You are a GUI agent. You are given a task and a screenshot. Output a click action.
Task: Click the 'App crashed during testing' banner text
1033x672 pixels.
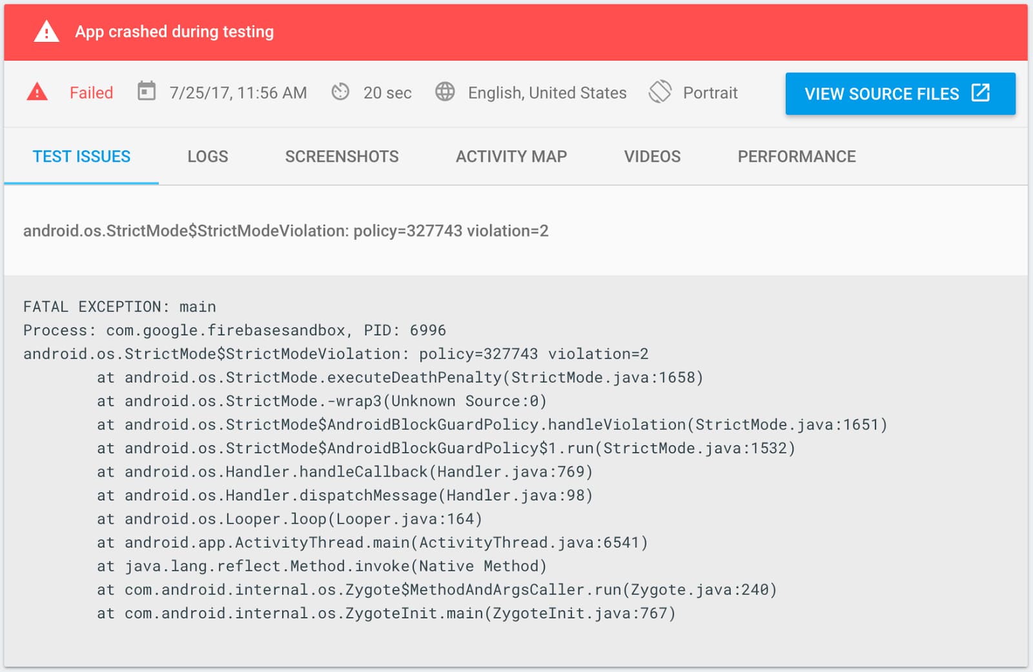pos(174,32)
